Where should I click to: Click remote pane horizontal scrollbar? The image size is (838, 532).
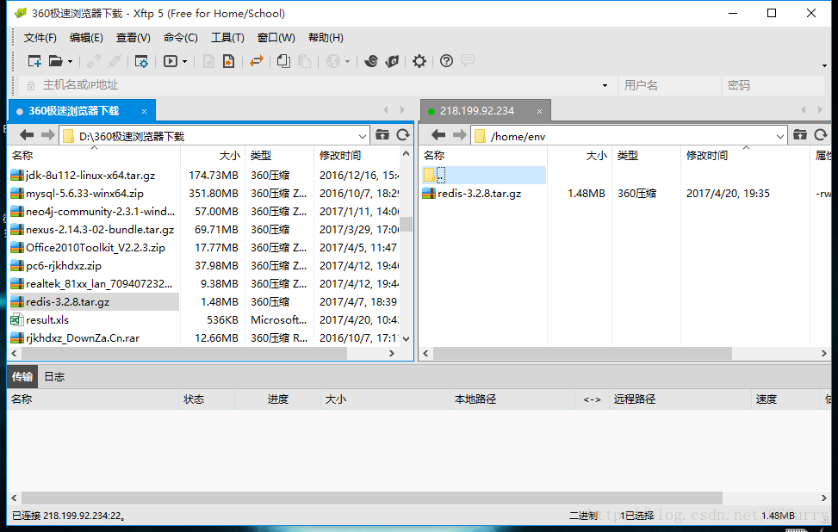(582, 353)
